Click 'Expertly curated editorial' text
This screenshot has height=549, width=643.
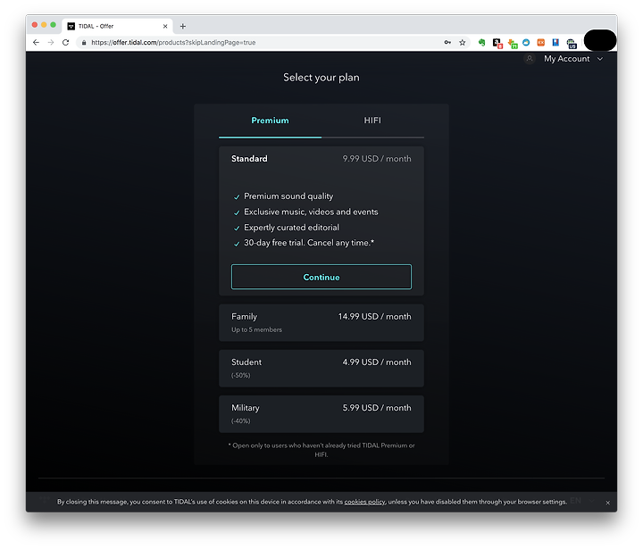[x=291, y=228]
